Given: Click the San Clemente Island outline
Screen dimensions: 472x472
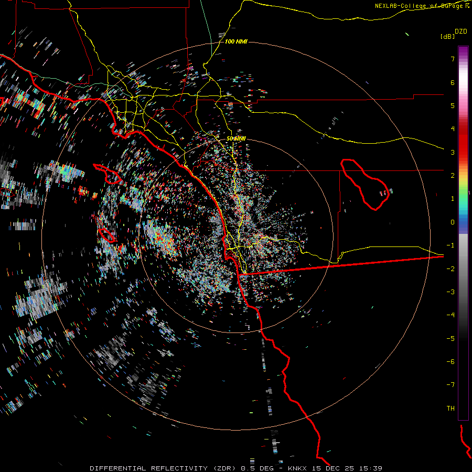Looking at the screenshot, I should point(107,235).
